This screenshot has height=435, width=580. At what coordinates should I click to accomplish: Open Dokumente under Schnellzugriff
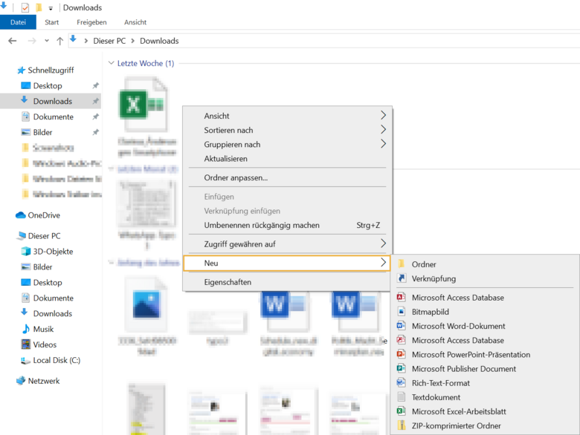pos(54,117)
